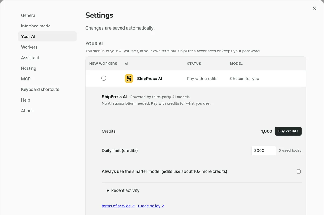Screen dimensions: 324x215
Task: Click the ShipPress AI yellow S logo
Action: 129,79
